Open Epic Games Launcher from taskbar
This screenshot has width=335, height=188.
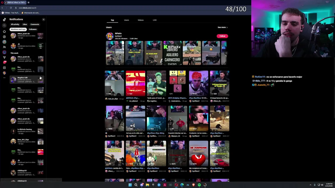[153, 185]
